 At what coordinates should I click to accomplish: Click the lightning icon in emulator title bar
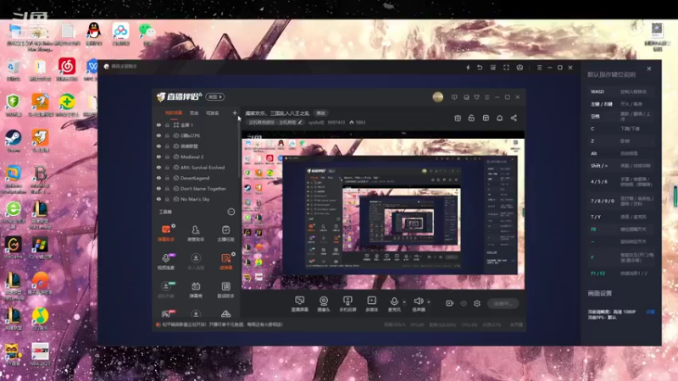tap(468, 68)
